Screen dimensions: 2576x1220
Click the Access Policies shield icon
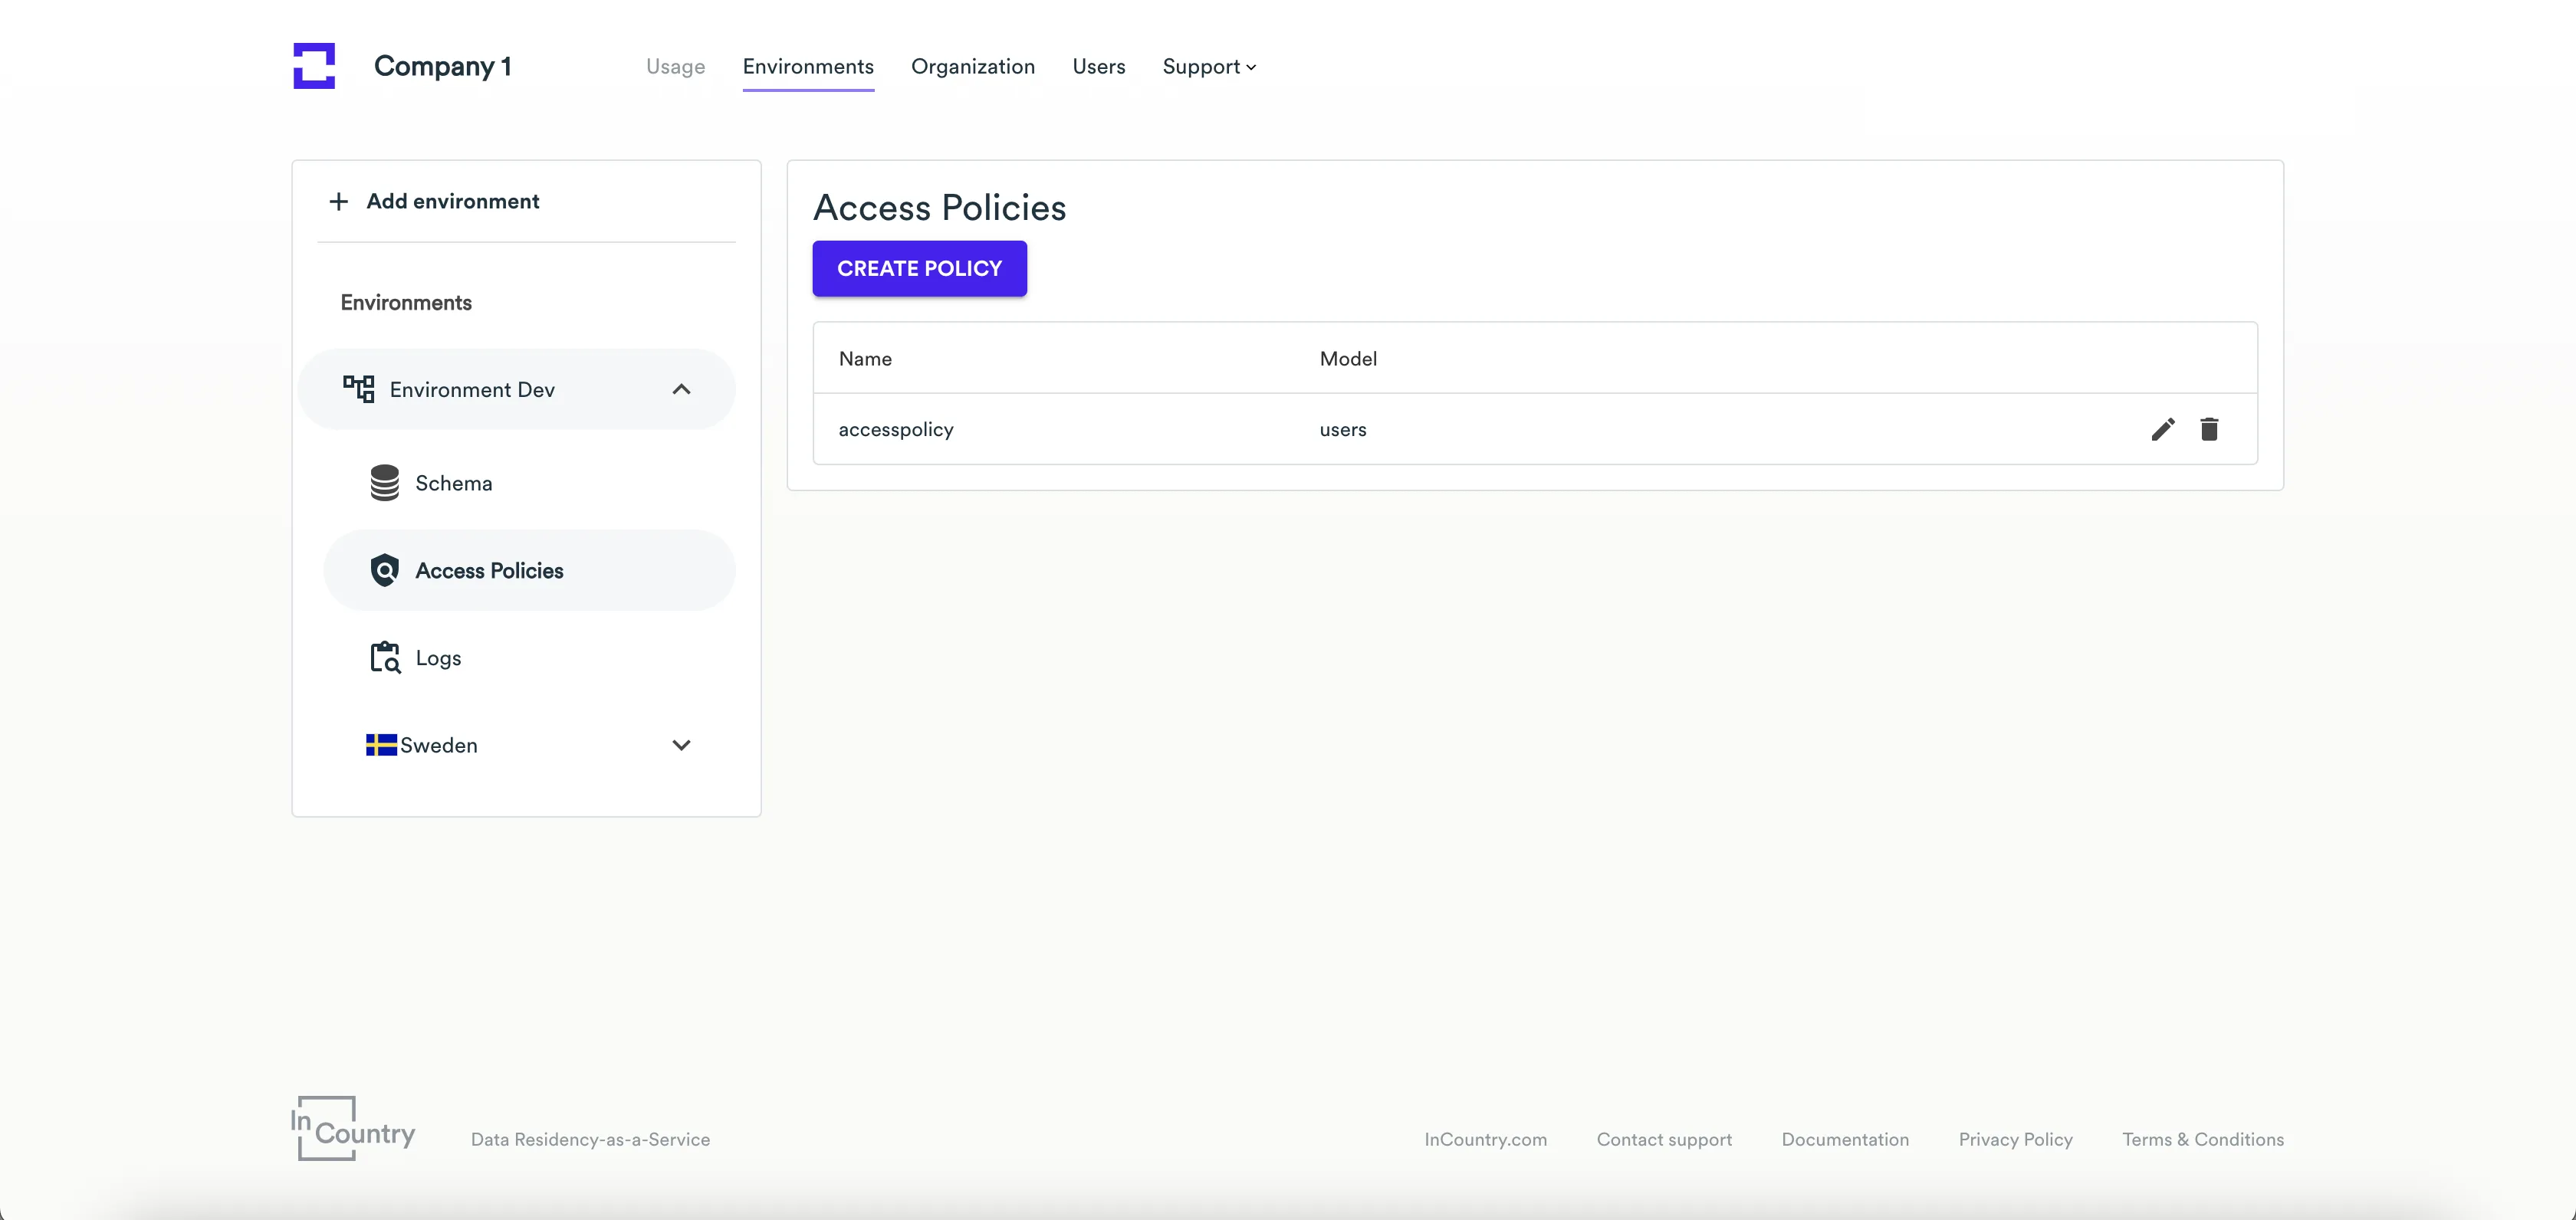[384, 570]
